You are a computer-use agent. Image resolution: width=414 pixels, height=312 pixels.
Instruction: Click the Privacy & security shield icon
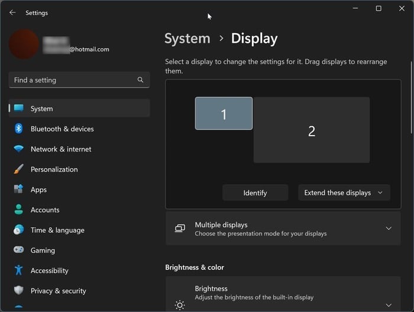[18, 290]
